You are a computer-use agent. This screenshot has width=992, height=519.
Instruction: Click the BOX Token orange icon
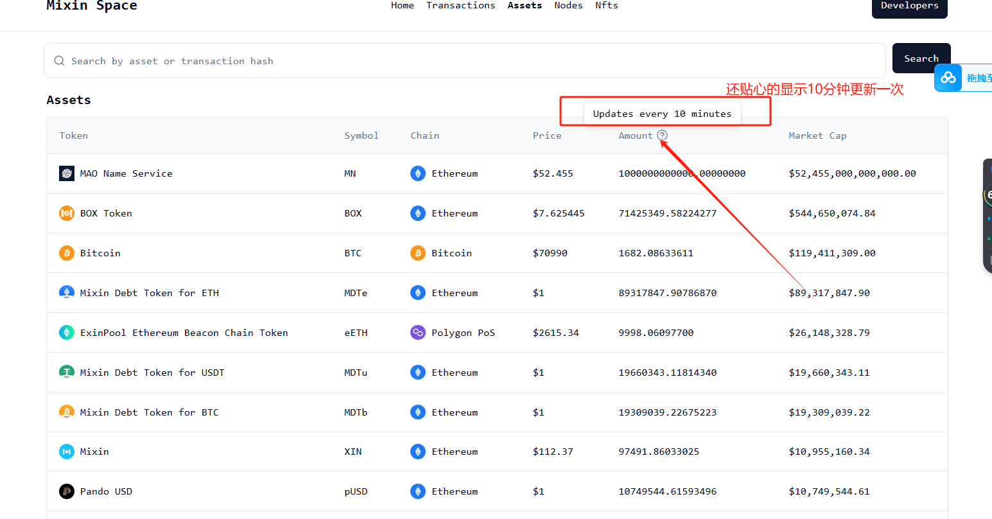[x=67, y=213]
